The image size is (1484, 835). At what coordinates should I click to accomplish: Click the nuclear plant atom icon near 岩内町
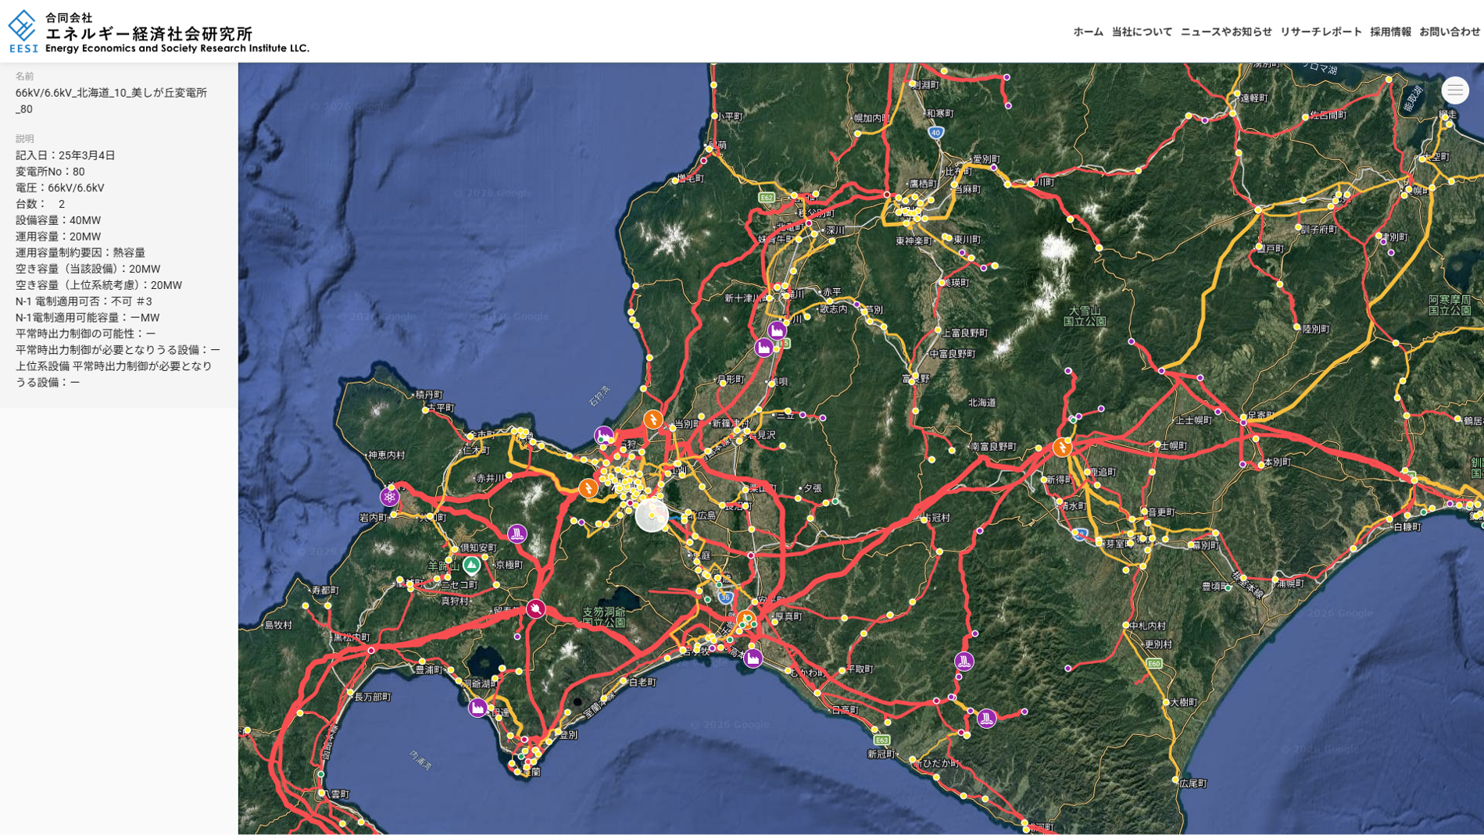click(x=389, y=497)
